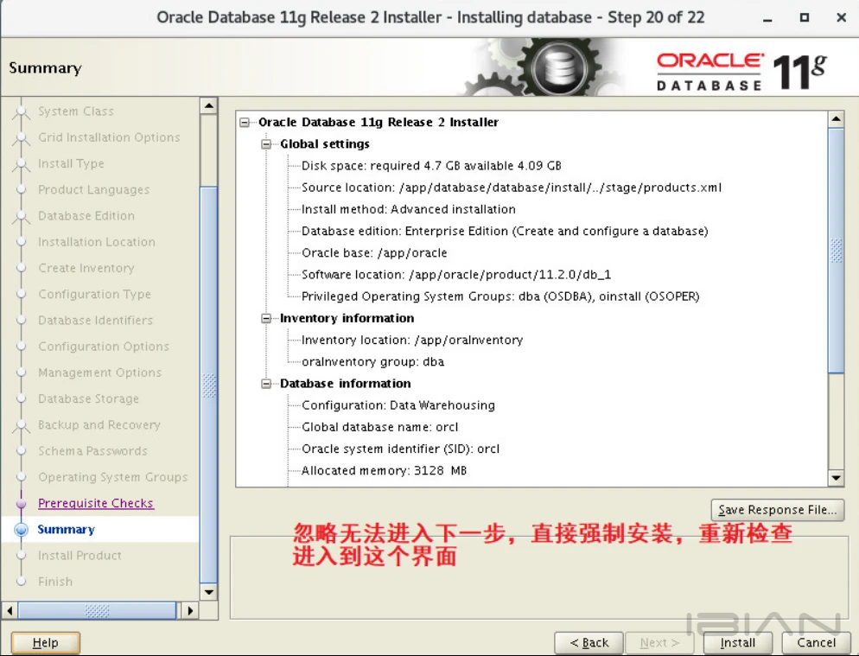Click the Install Type step marker icon
The image size is (859, 656).
pos(22,164)
